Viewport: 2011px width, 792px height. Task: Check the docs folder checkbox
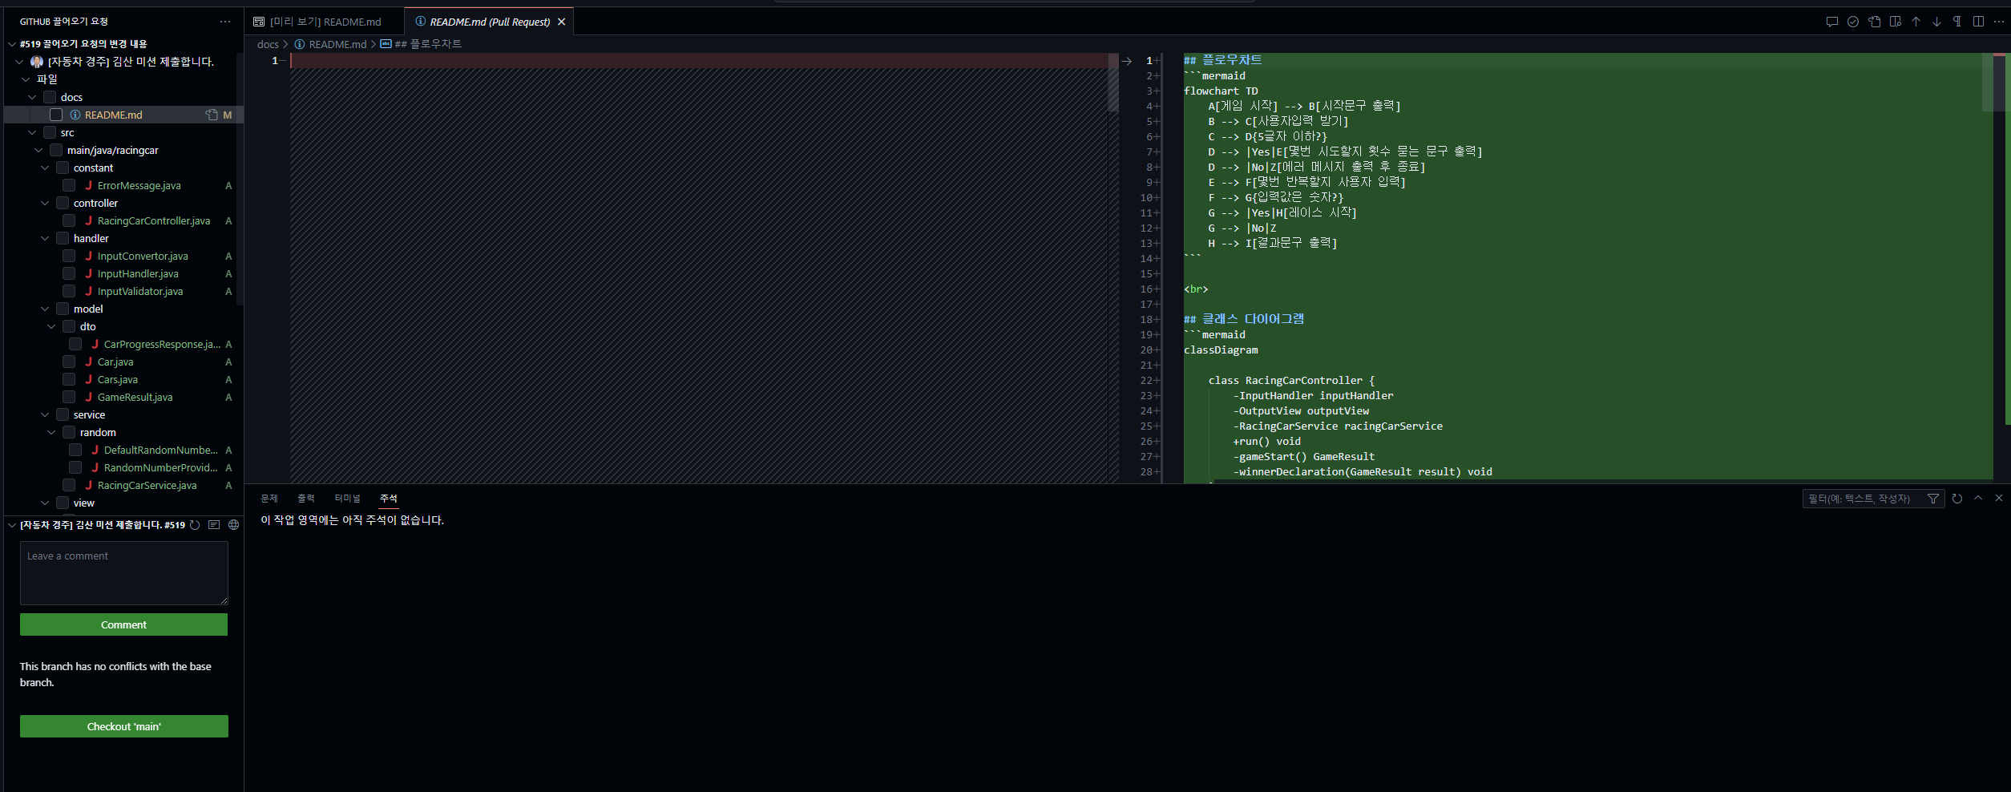coord(50,97)
